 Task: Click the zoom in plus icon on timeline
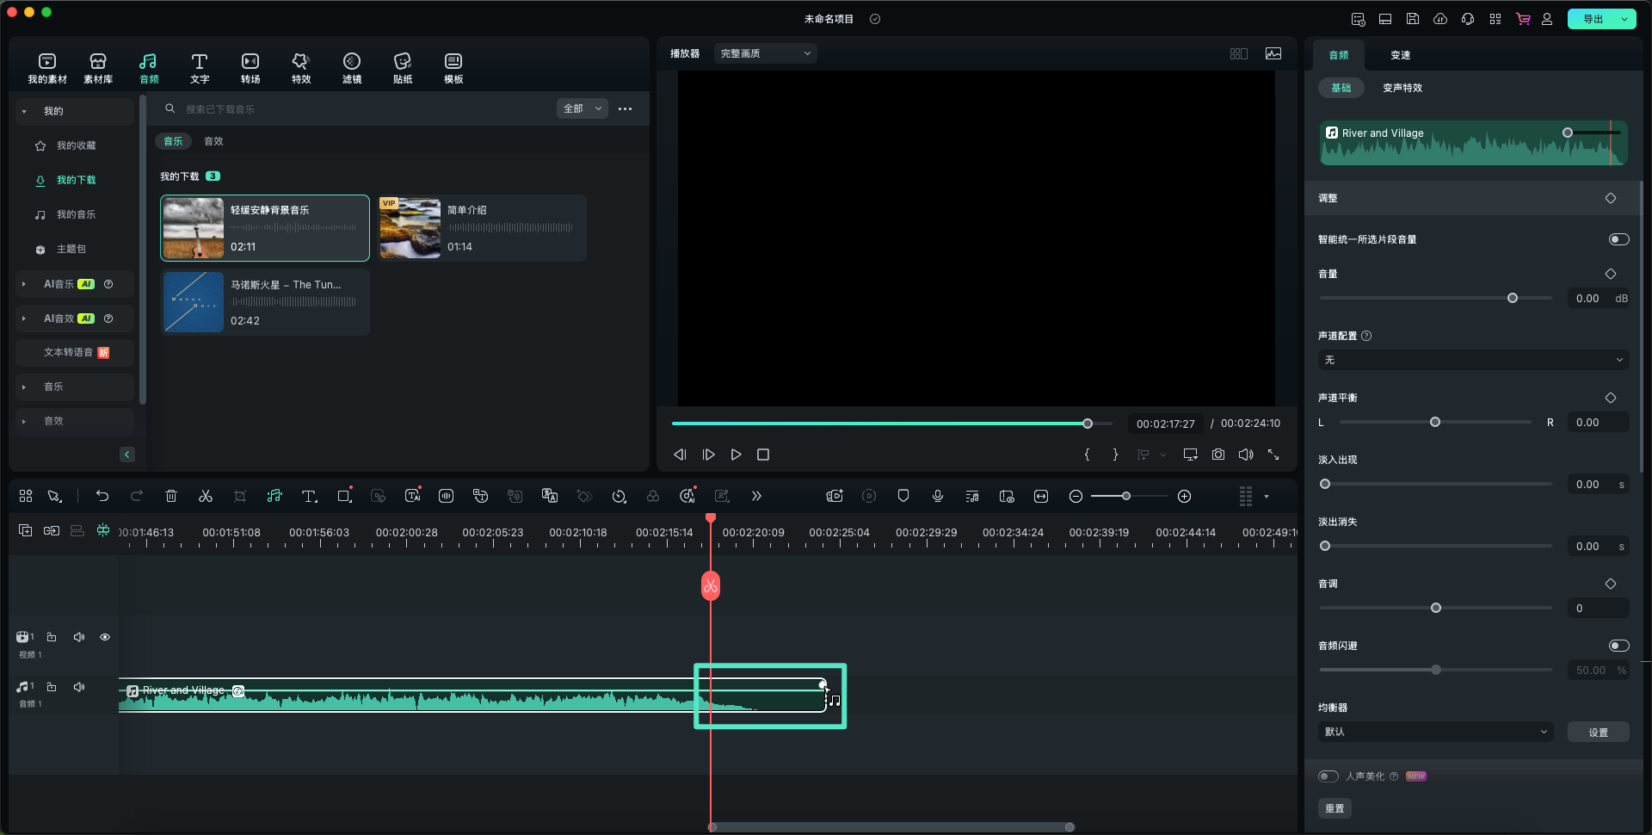pos(1184,496)
